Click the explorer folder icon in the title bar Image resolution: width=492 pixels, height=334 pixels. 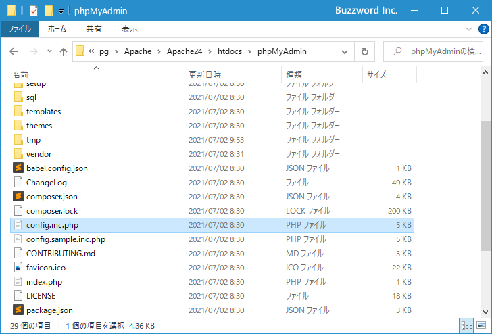tap(11, 10)
